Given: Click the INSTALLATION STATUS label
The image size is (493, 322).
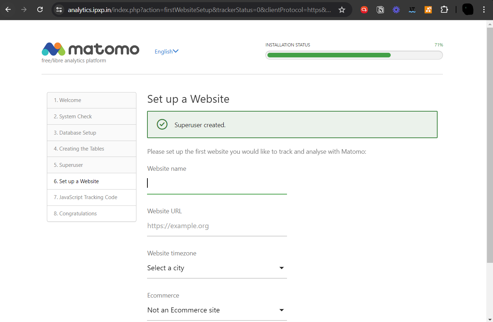Looking at the screenshot, I should tap(288, 45).
